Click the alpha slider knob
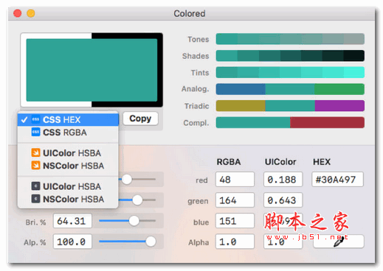 coord(151,242)
